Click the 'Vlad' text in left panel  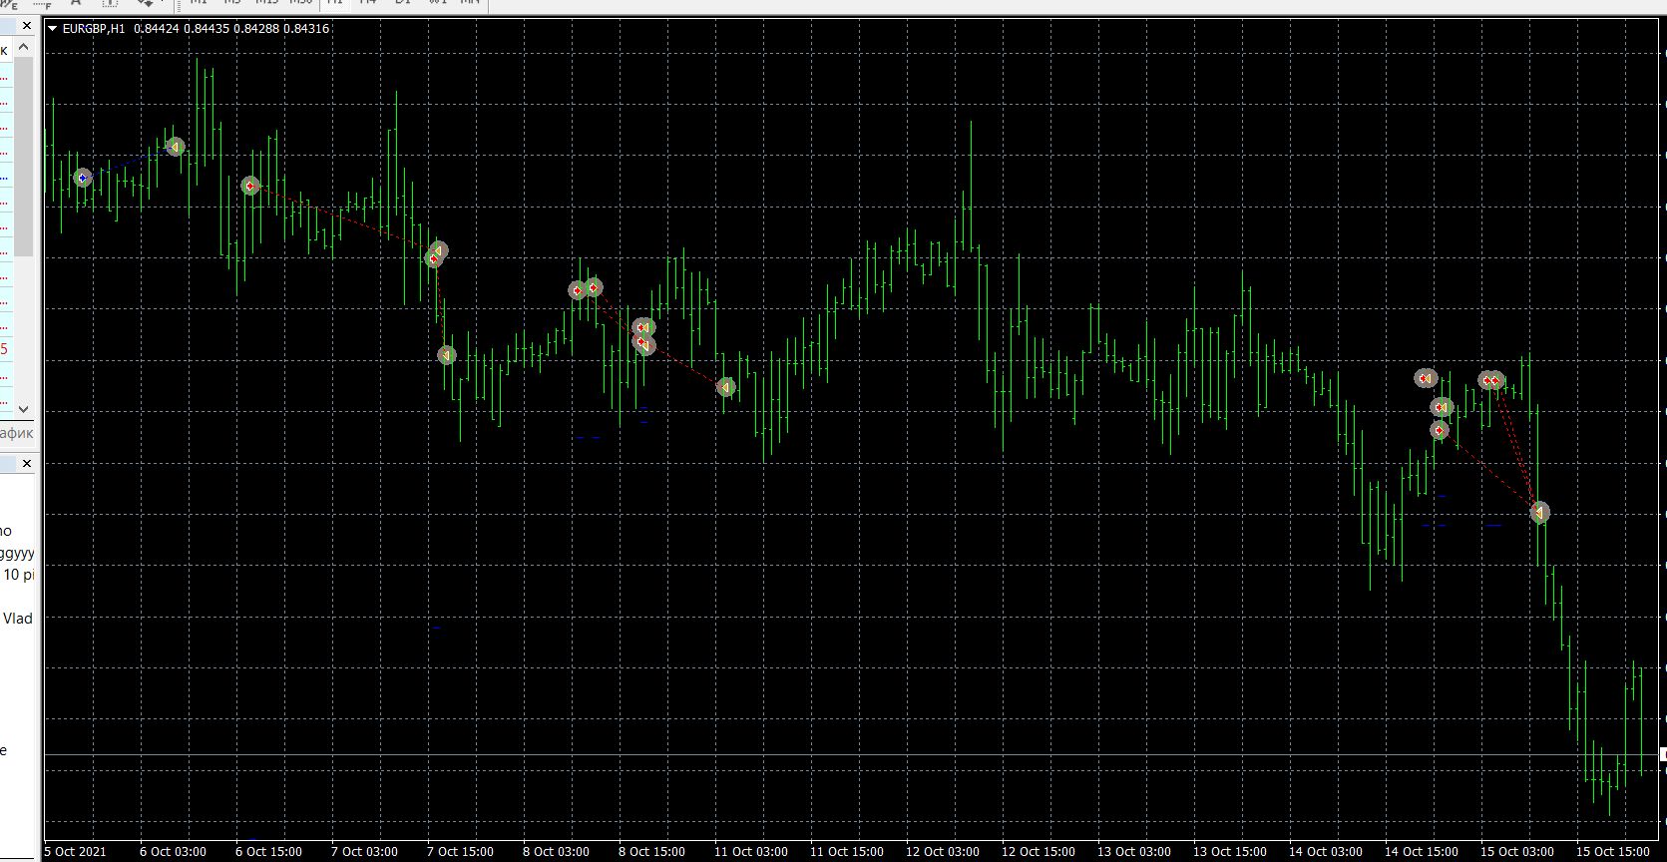pyautogui.click(x=18, y=619)
